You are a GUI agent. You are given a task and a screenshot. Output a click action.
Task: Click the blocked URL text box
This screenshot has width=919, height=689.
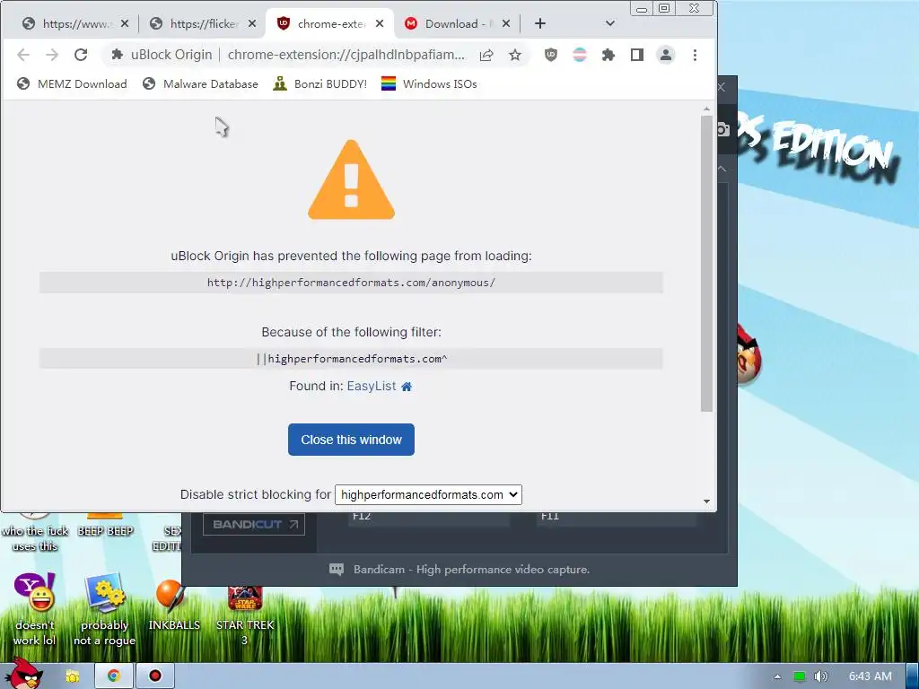[x=351, y=283]
